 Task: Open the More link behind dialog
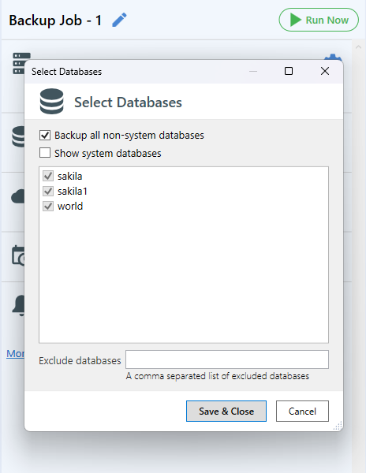click(x=16, y=353)
